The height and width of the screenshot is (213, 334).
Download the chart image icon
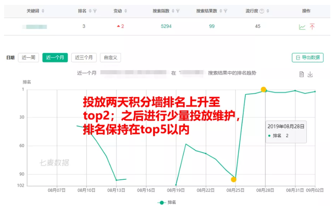pos(310,74)
